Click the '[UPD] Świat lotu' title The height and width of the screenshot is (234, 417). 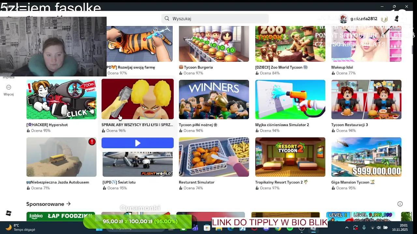pos(119,182)
